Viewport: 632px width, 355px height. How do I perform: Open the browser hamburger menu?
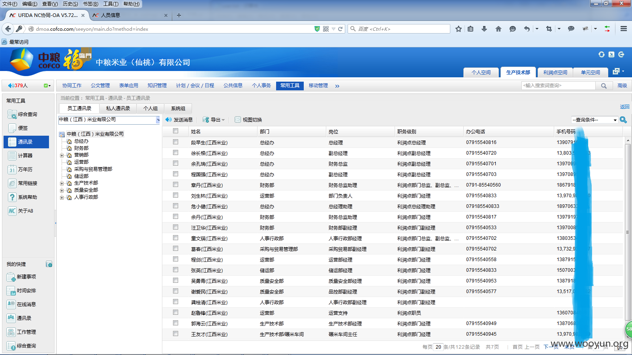coord(624,29)
